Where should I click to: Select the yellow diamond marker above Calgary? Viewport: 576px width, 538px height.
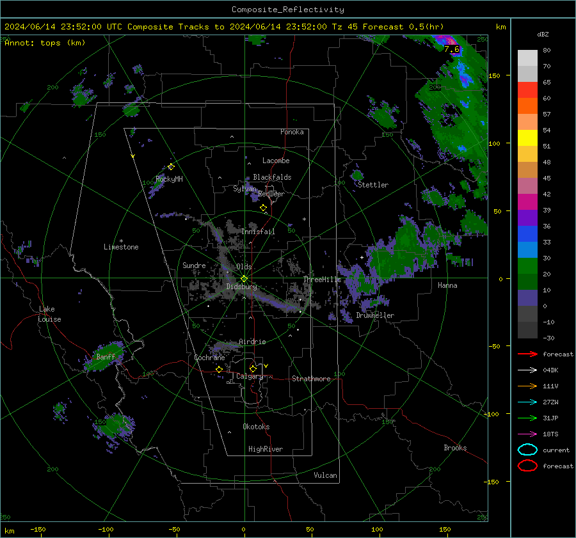coord(253,368)
